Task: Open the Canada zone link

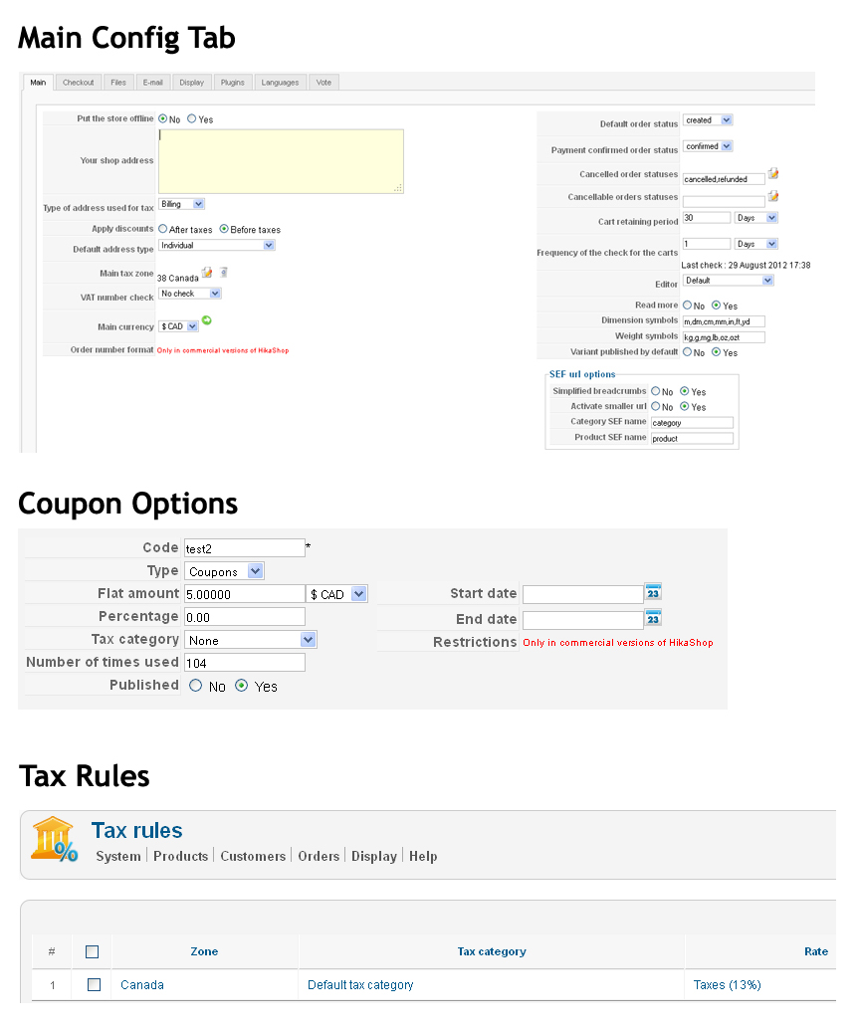Action: point(142,985)
